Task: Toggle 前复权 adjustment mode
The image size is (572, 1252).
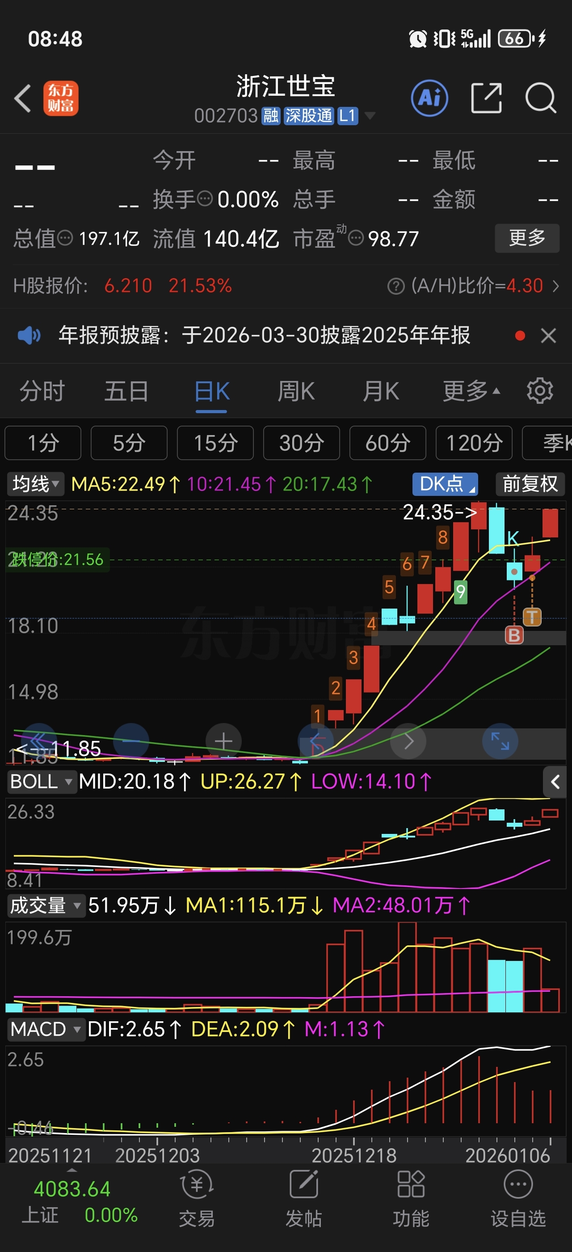Action: pos(530,484)
